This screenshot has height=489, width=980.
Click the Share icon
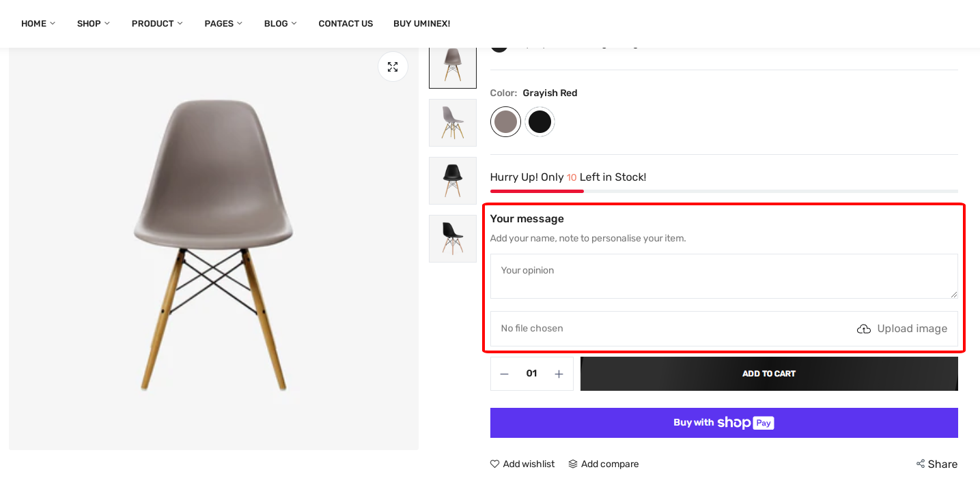pos(921,464)
